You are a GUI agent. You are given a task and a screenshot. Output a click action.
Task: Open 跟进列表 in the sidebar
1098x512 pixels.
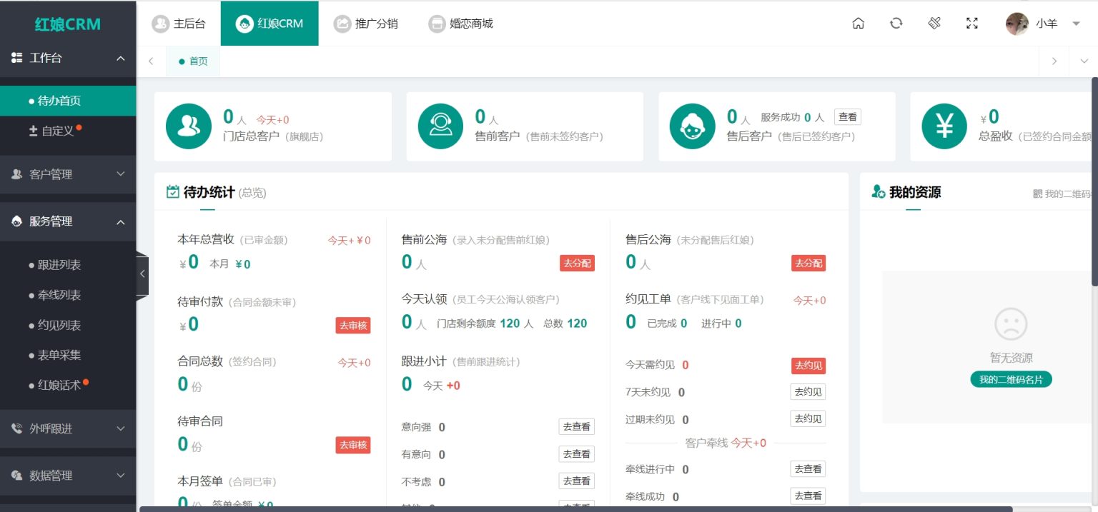59,265
